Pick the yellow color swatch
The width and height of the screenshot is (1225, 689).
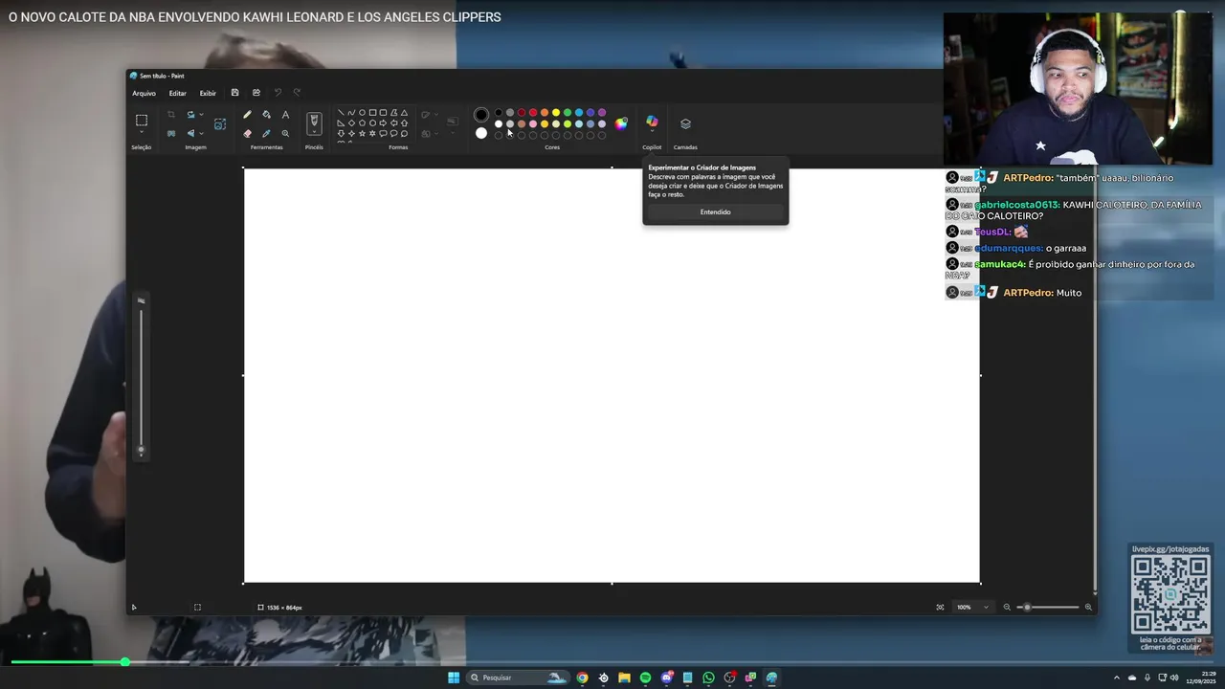click(555, 113)
